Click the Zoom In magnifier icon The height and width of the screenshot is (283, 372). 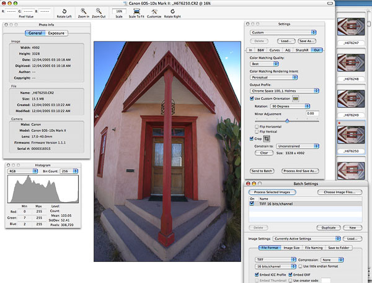coord(82,11)
